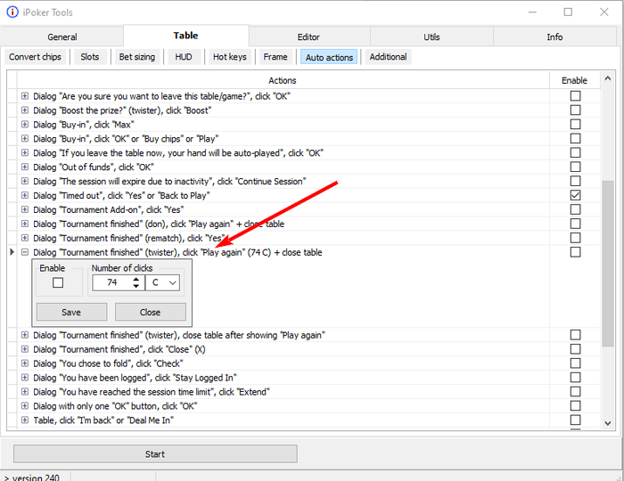624x481 pixels.
Task: Open the Frame sub-tab
Action: [x=275, y=57]
